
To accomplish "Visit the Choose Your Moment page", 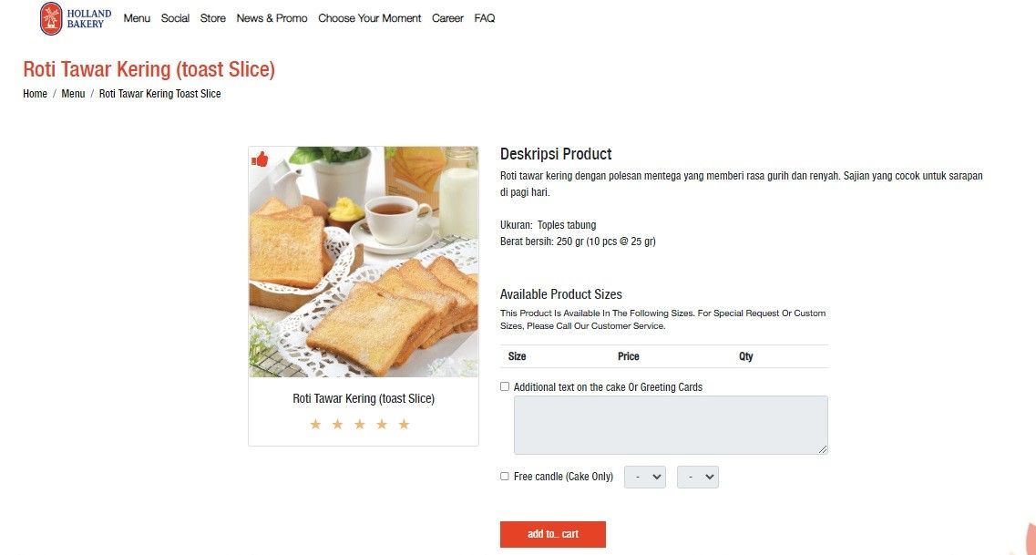I will click(369, 17).
